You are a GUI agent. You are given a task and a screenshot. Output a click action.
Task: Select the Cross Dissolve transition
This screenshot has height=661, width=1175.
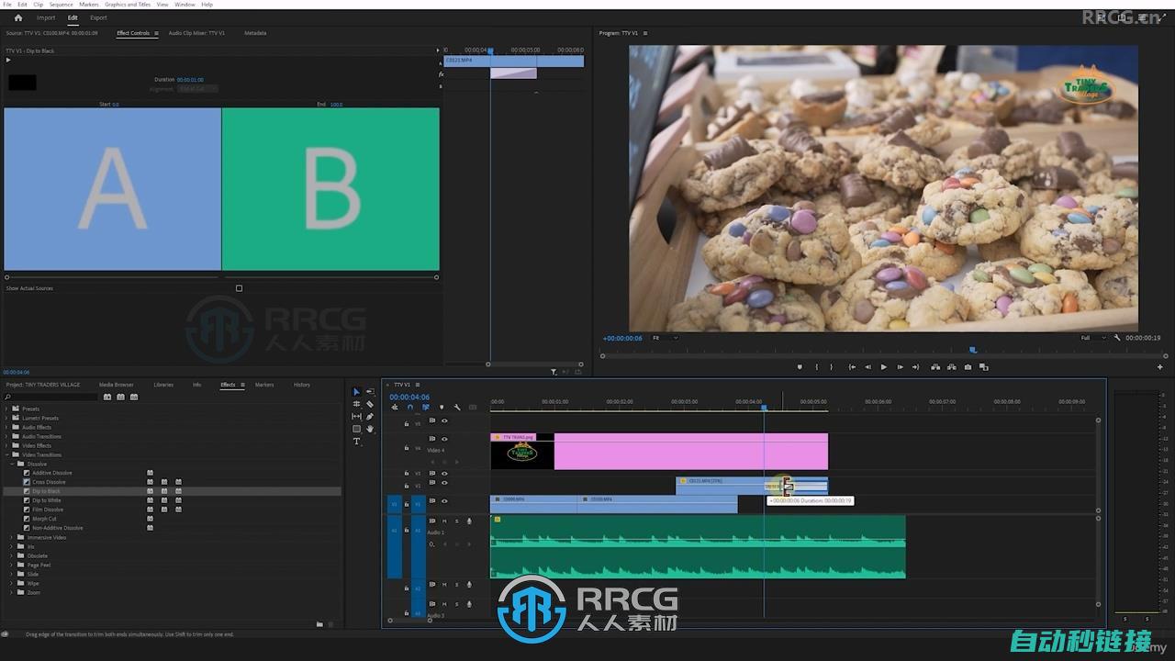[x=50, y=482]
